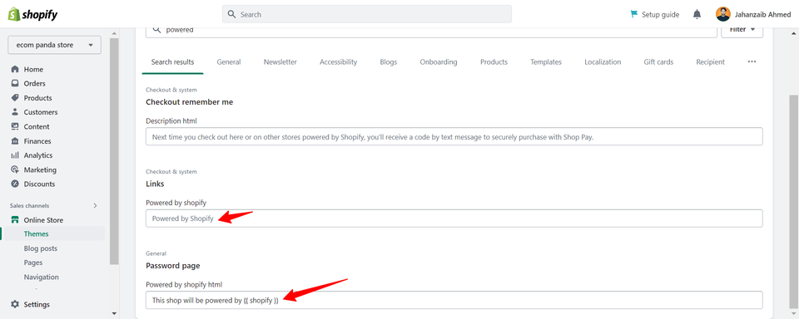This screenshot has height=319, width=799.
Task: Click the sidebar scroll down arrow
Action: [x=114, y=313]
